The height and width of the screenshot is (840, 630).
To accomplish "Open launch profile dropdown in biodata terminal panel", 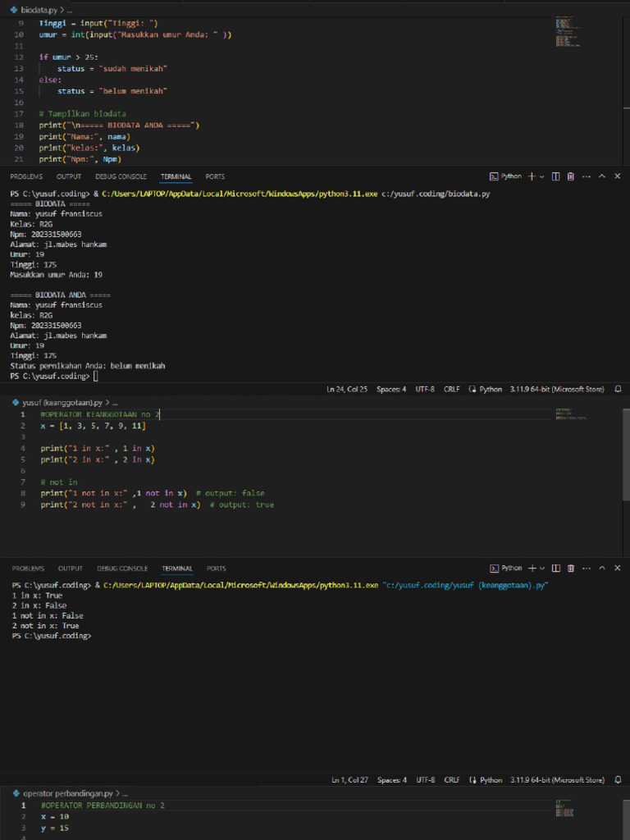I will click(x=542, y=176).
